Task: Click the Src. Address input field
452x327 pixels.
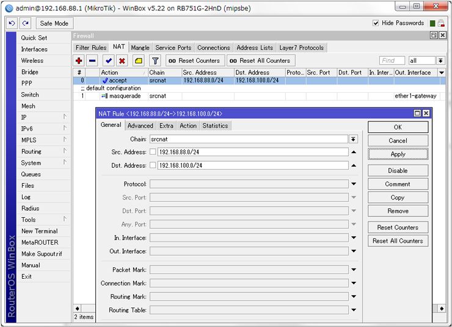Action: pos(253,152)
